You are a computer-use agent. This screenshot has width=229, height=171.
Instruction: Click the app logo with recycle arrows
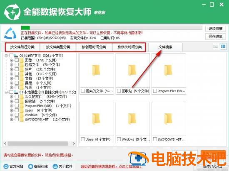(x=12, y=12)
